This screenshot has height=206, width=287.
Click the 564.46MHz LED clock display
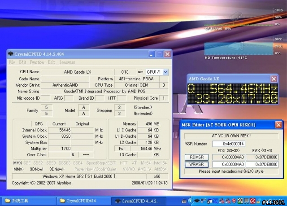[232, 94]
